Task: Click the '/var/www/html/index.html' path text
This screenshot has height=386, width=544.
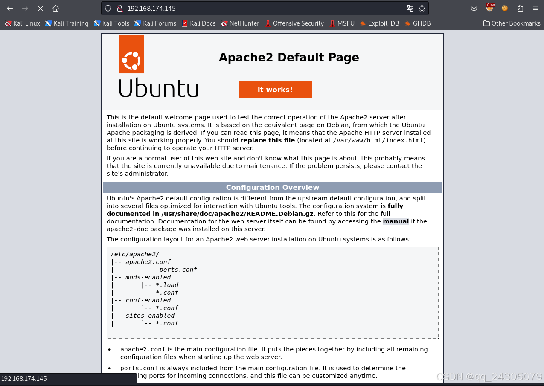Action: point(378,140)
